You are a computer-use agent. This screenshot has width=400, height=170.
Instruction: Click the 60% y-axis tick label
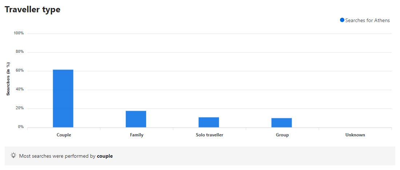[x=20, y=71]
